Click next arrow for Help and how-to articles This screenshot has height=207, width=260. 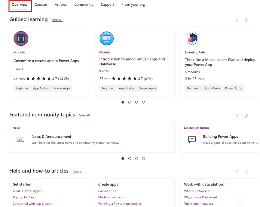(246, 172)
